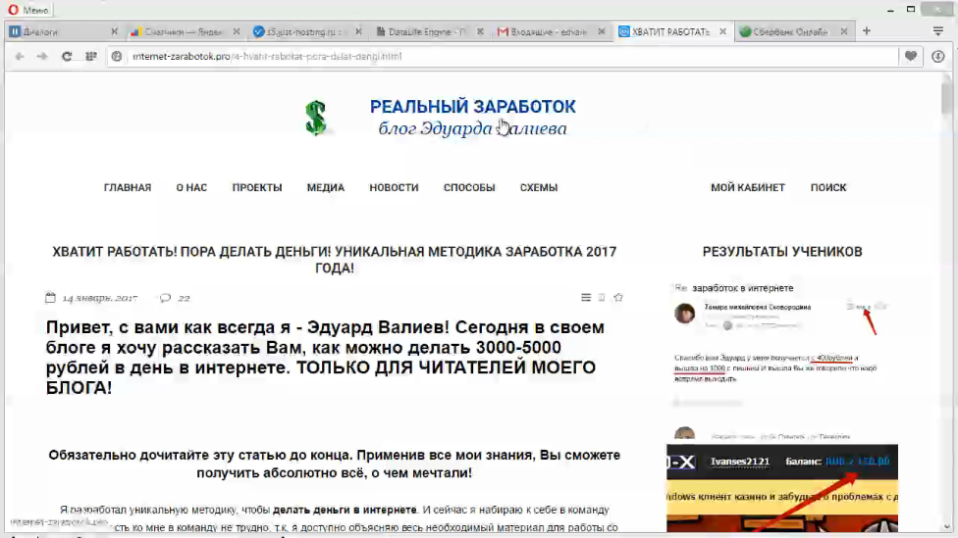Image resolution: width=958 pixels, height=538 pixels.
Task: Close the ХВАТИТ РАБОТАТЬ tab
Action: coord(722,31)
